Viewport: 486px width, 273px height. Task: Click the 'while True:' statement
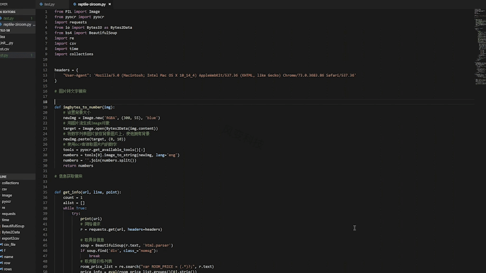click(75, 209)
